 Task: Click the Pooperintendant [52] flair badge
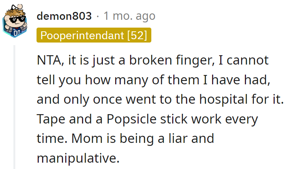click(x=94, y=35)
